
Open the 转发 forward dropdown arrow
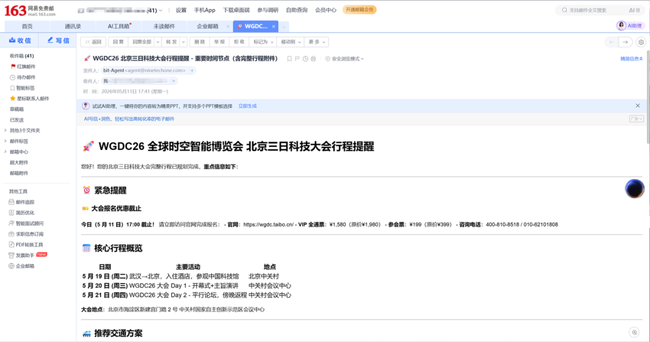point(183,42)
